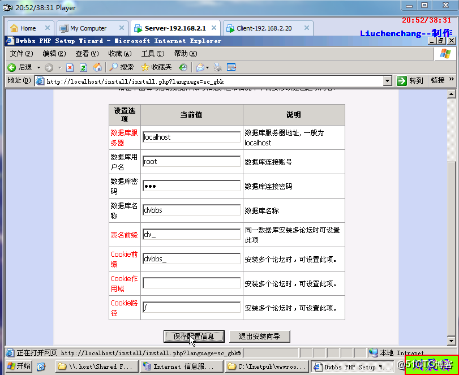Image resolution: width=459 pixels, height=375 pixels.
Task: Open the Back history dropdown arrow
Action: point(38,67)
